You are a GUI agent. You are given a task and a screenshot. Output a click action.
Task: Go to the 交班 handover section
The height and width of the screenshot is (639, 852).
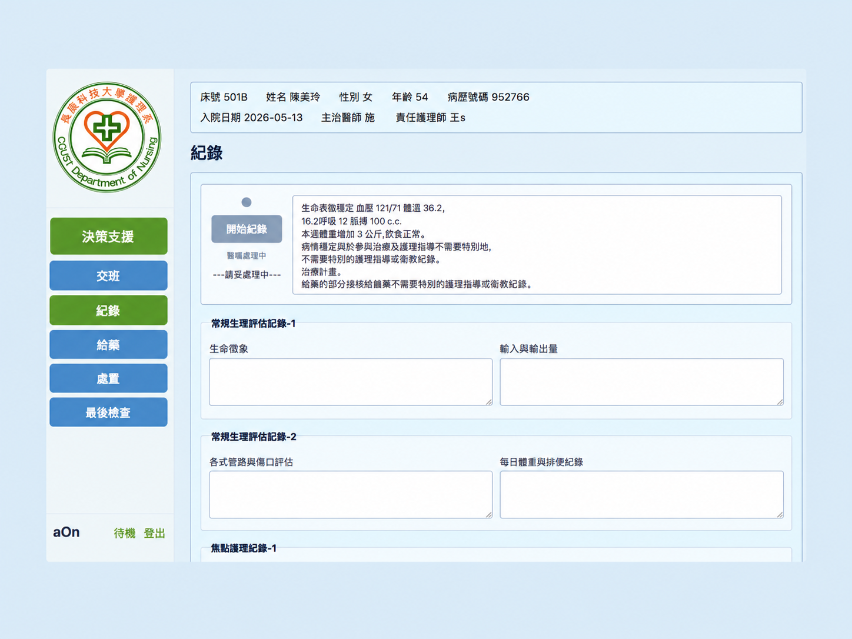pos(109,276)
